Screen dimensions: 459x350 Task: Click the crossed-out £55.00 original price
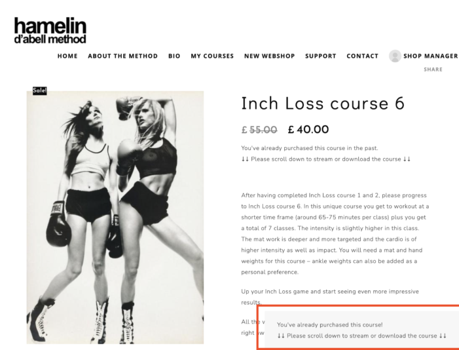point(259,130)
